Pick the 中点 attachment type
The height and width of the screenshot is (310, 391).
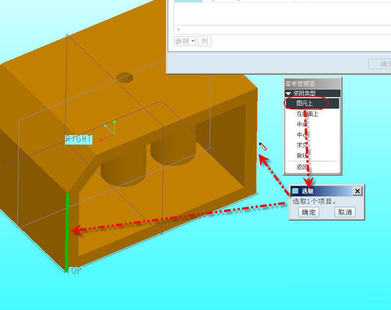click(x=302, y=125)
